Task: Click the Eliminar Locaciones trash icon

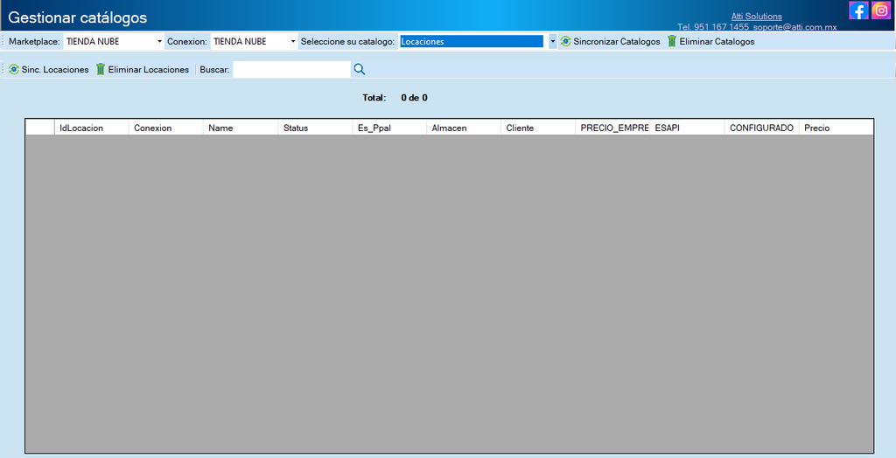Action: (x=101, y=70)
